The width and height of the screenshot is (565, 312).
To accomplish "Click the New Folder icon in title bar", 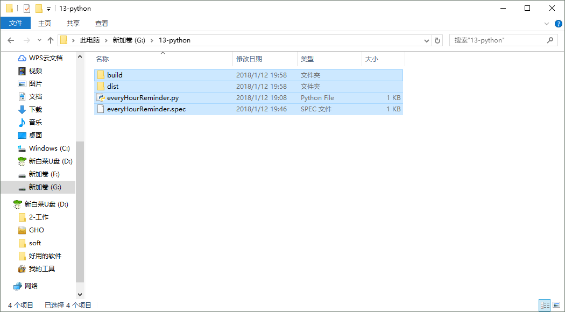I will pyautogui.click(x=39, y=8).
